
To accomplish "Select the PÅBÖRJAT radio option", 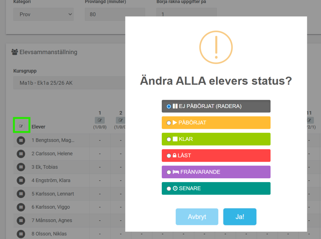I will pyautogui.click(x=169, y=123).
